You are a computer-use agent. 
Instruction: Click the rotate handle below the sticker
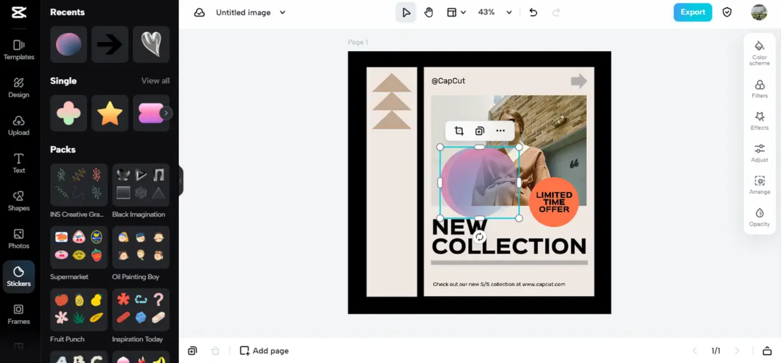coord(479,237)
